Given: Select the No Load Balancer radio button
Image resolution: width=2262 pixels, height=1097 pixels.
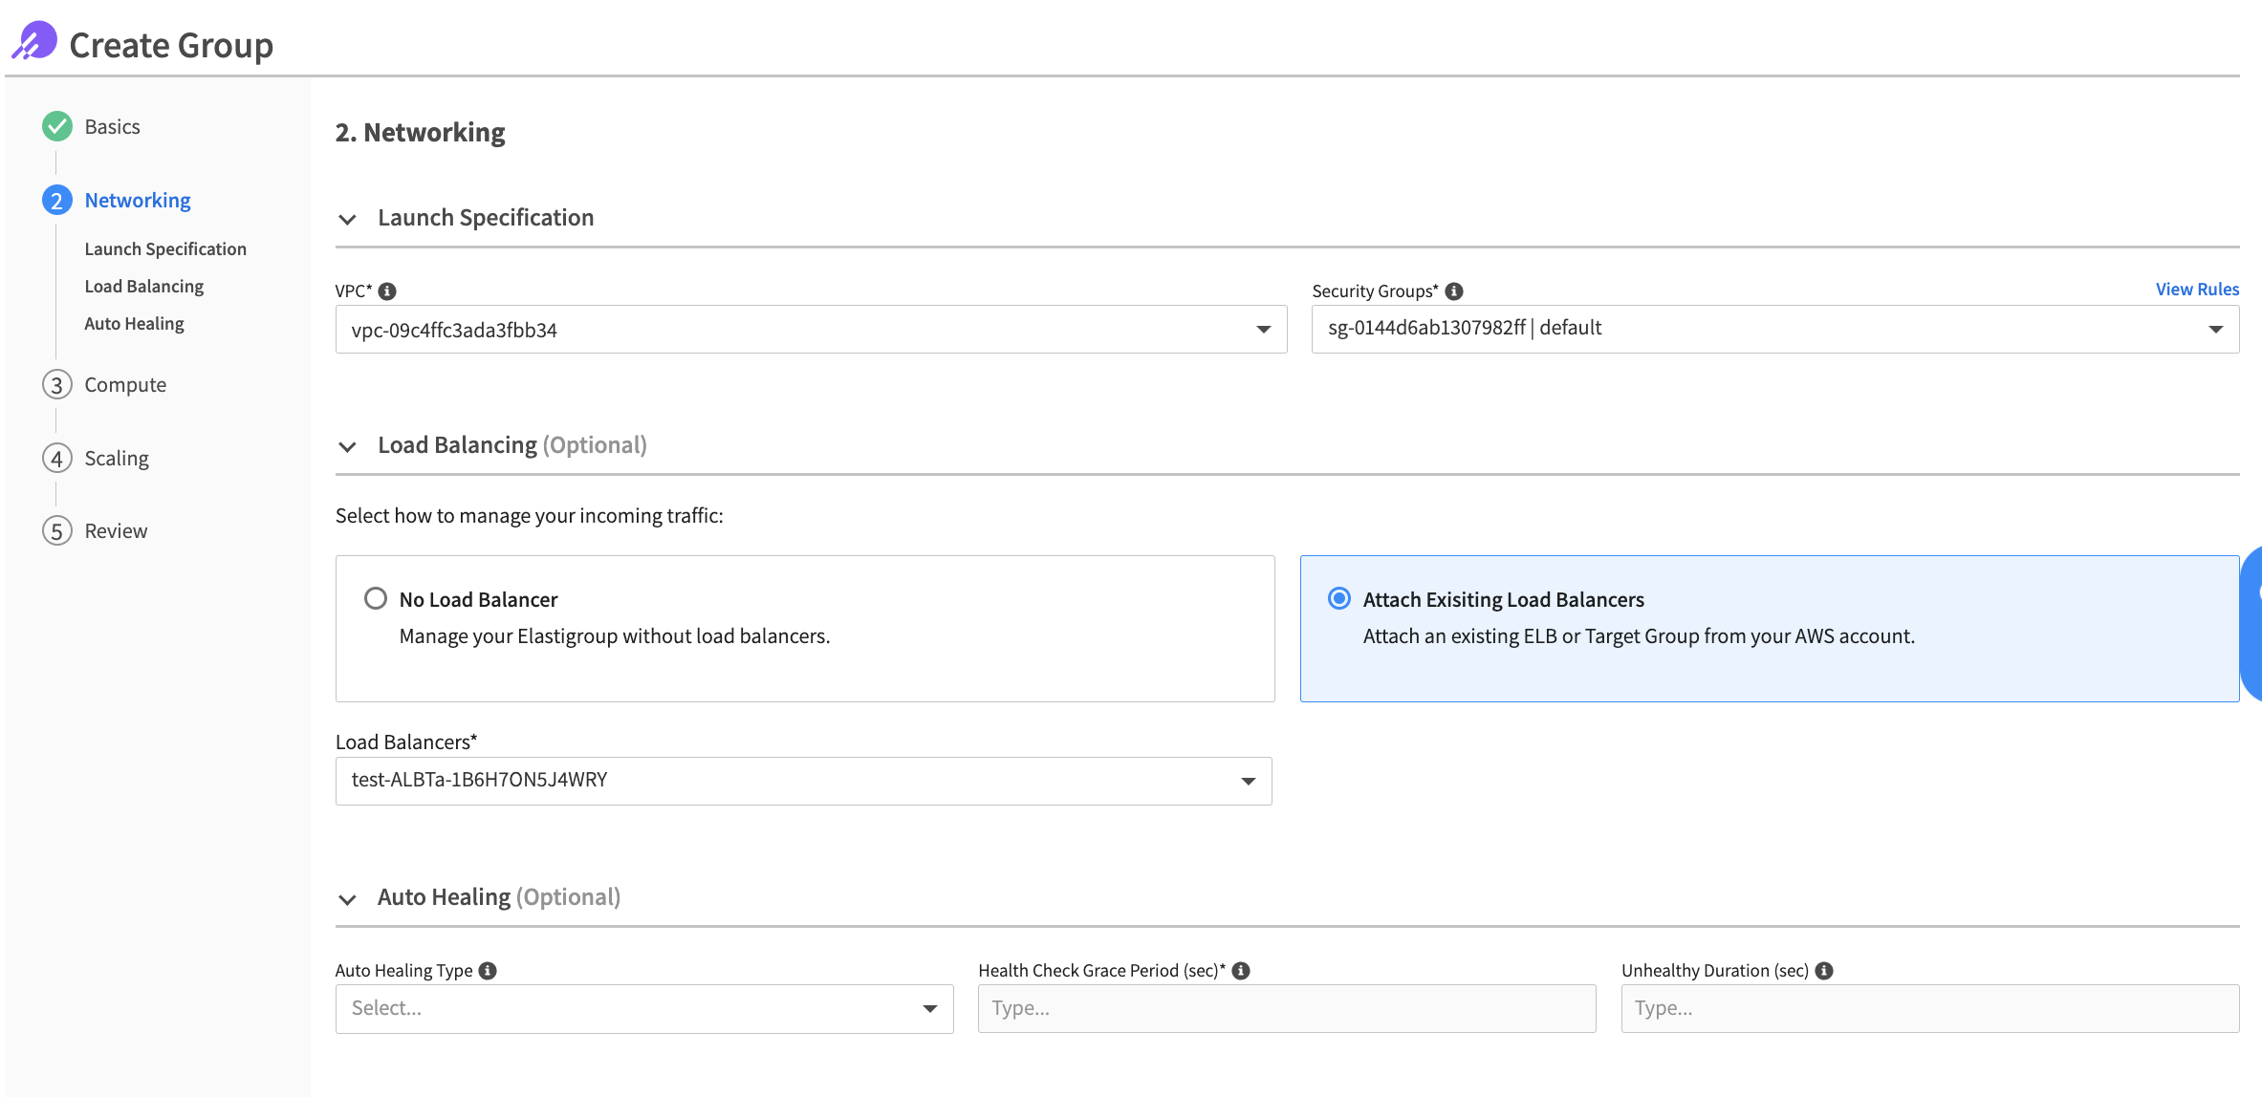Looking at the screenshot, I should click(375, 598).
